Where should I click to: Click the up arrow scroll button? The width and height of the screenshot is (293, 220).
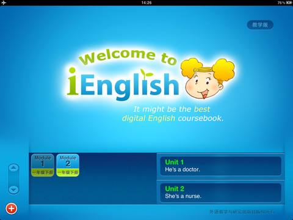pyautogui.click(x=13, y=168)
